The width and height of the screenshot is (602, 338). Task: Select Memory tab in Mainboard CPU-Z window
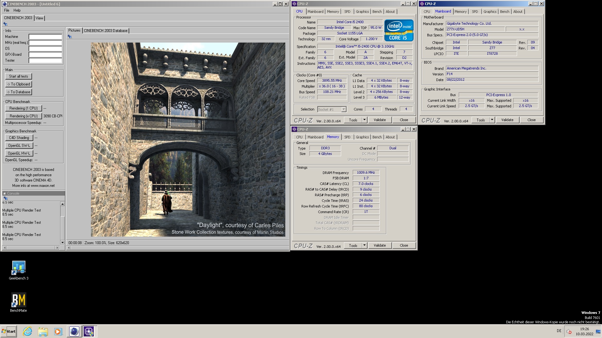(460, 12)
